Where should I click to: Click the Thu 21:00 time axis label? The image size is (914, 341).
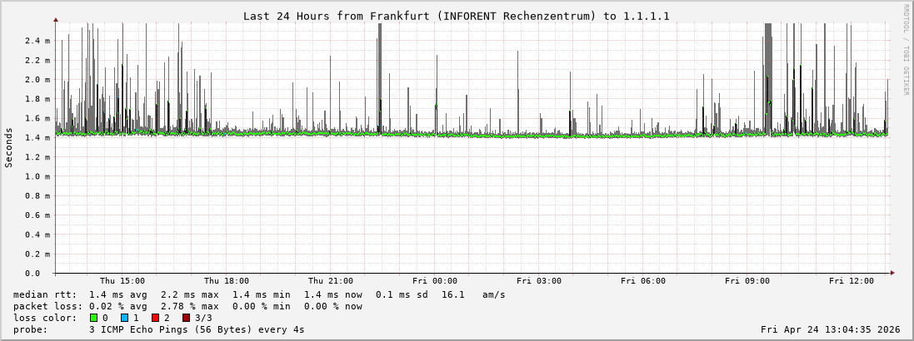[330, 281]
